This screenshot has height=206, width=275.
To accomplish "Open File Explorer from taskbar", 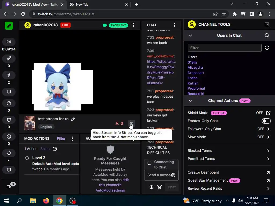I will pyautogui.click(x=33, y=201).
